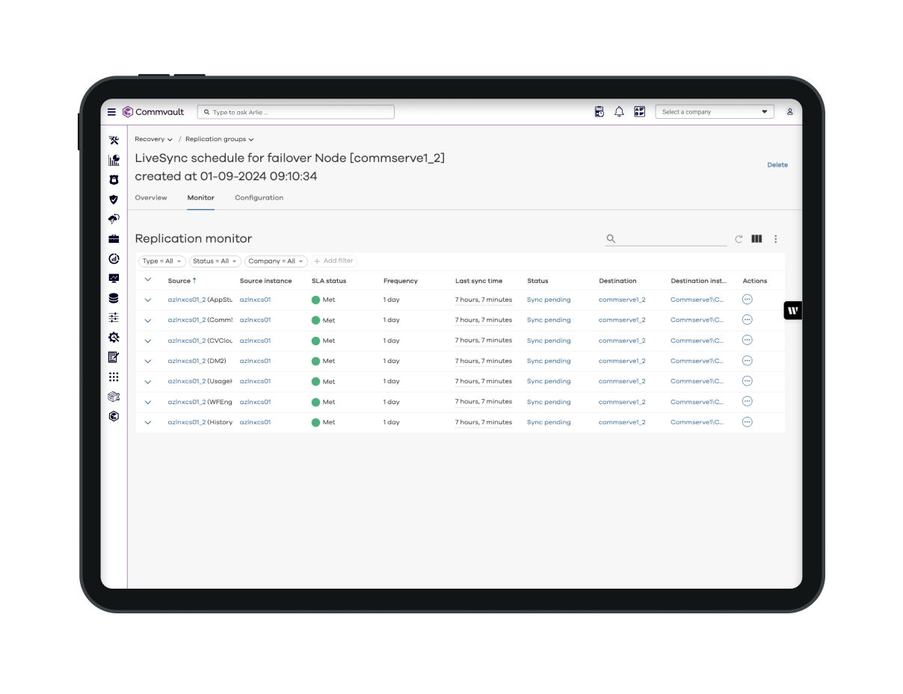Click the Delete link
This screenshot has height=694, width=903.
pos(777,165)
